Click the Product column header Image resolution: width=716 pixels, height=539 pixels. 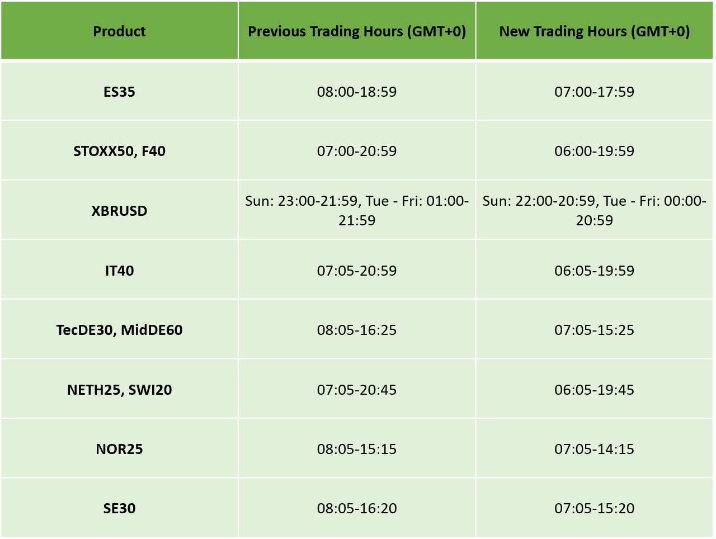[119, 31]
